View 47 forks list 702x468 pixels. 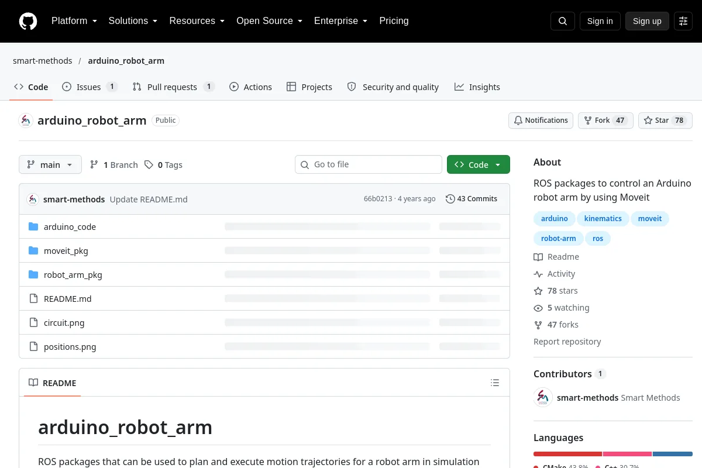[556, 325]
